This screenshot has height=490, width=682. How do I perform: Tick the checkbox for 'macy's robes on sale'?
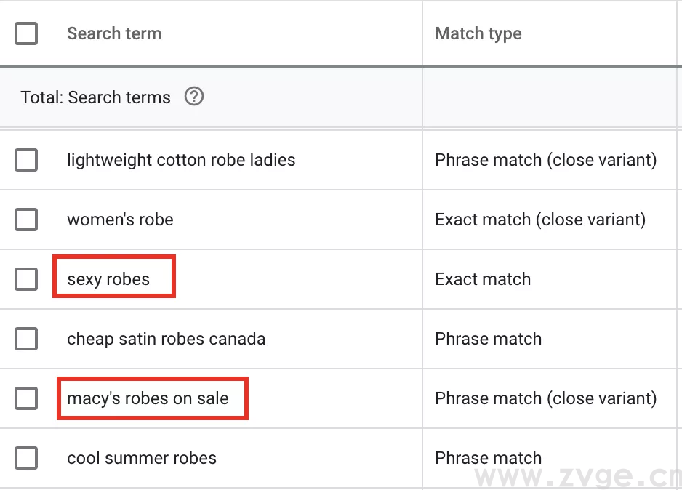coord(26,398)
